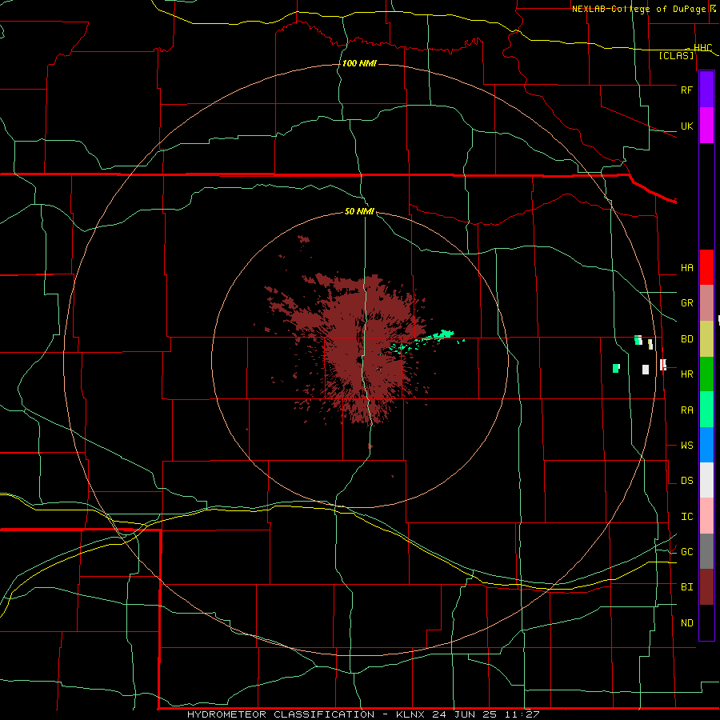The width and height of the screenshot is (720, 720).
Task: Select the mint green RA legend swatch
Action: (706, 410)
